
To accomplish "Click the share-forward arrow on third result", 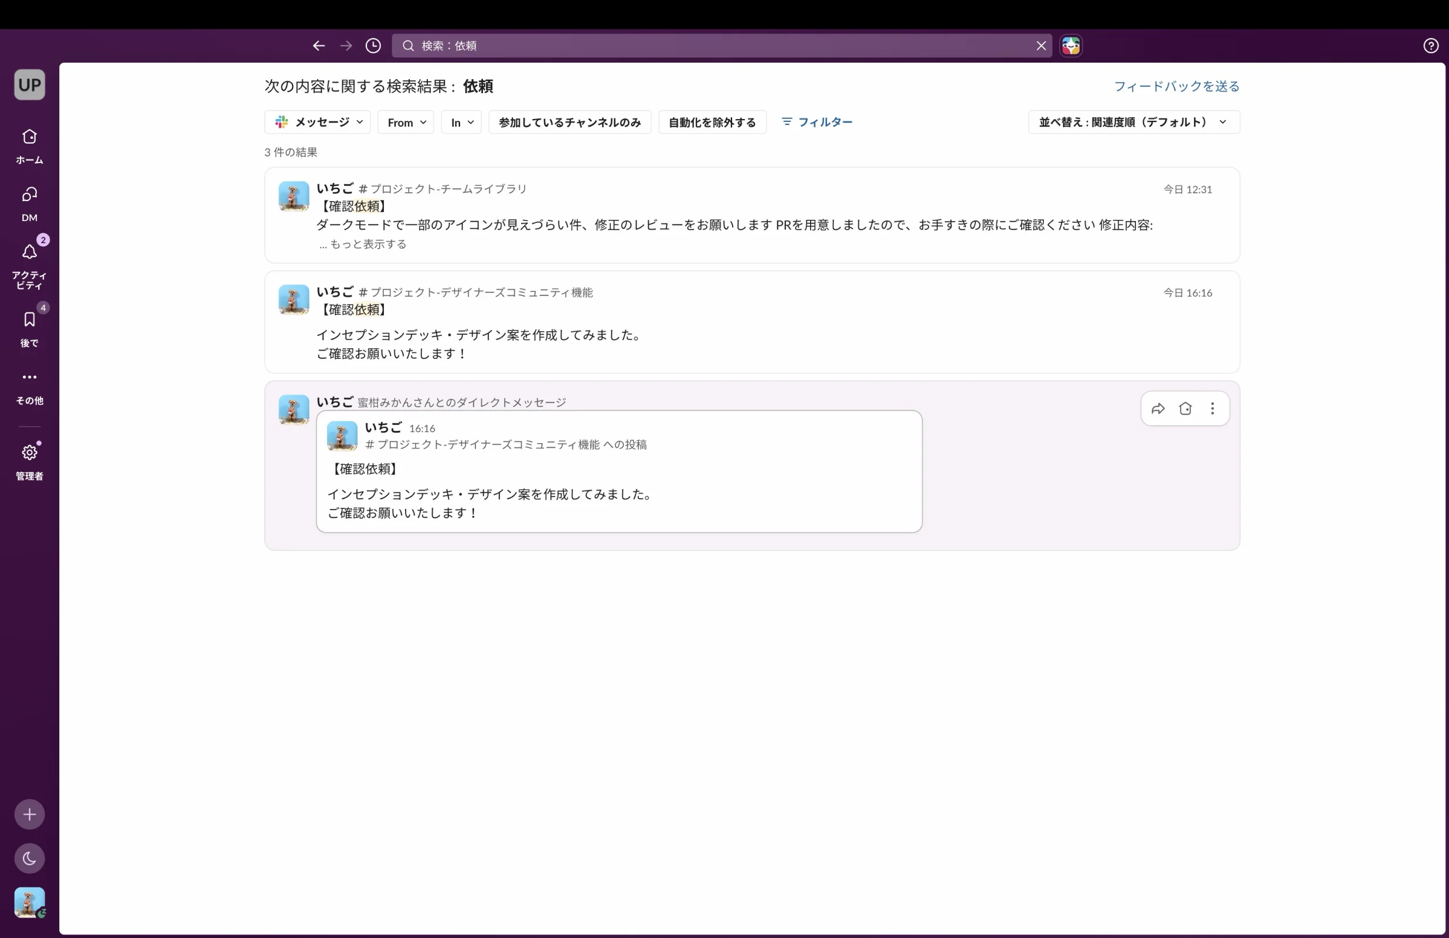I will pos(1157,409).
